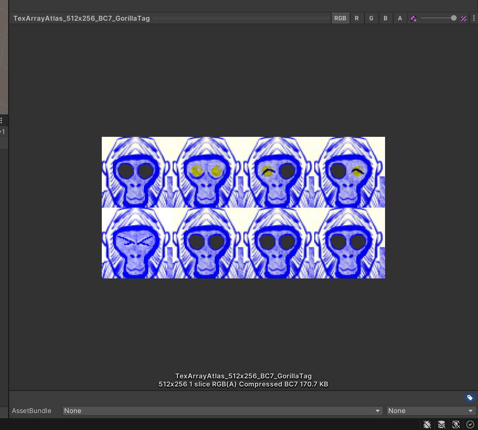
Task: Click the high mip level icon right of slider
Action: [x=464, y=18]
